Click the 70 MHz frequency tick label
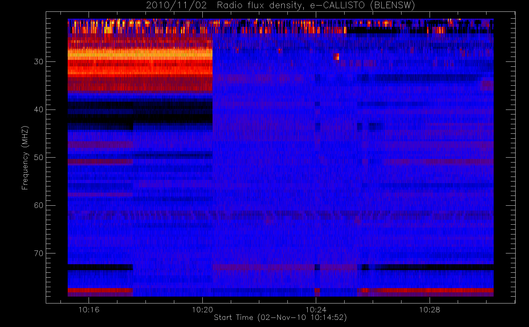529x327 pixels. [x=39, y=253]
